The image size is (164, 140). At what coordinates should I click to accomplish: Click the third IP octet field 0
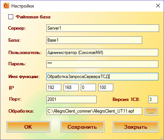click(x=88, y=87)
